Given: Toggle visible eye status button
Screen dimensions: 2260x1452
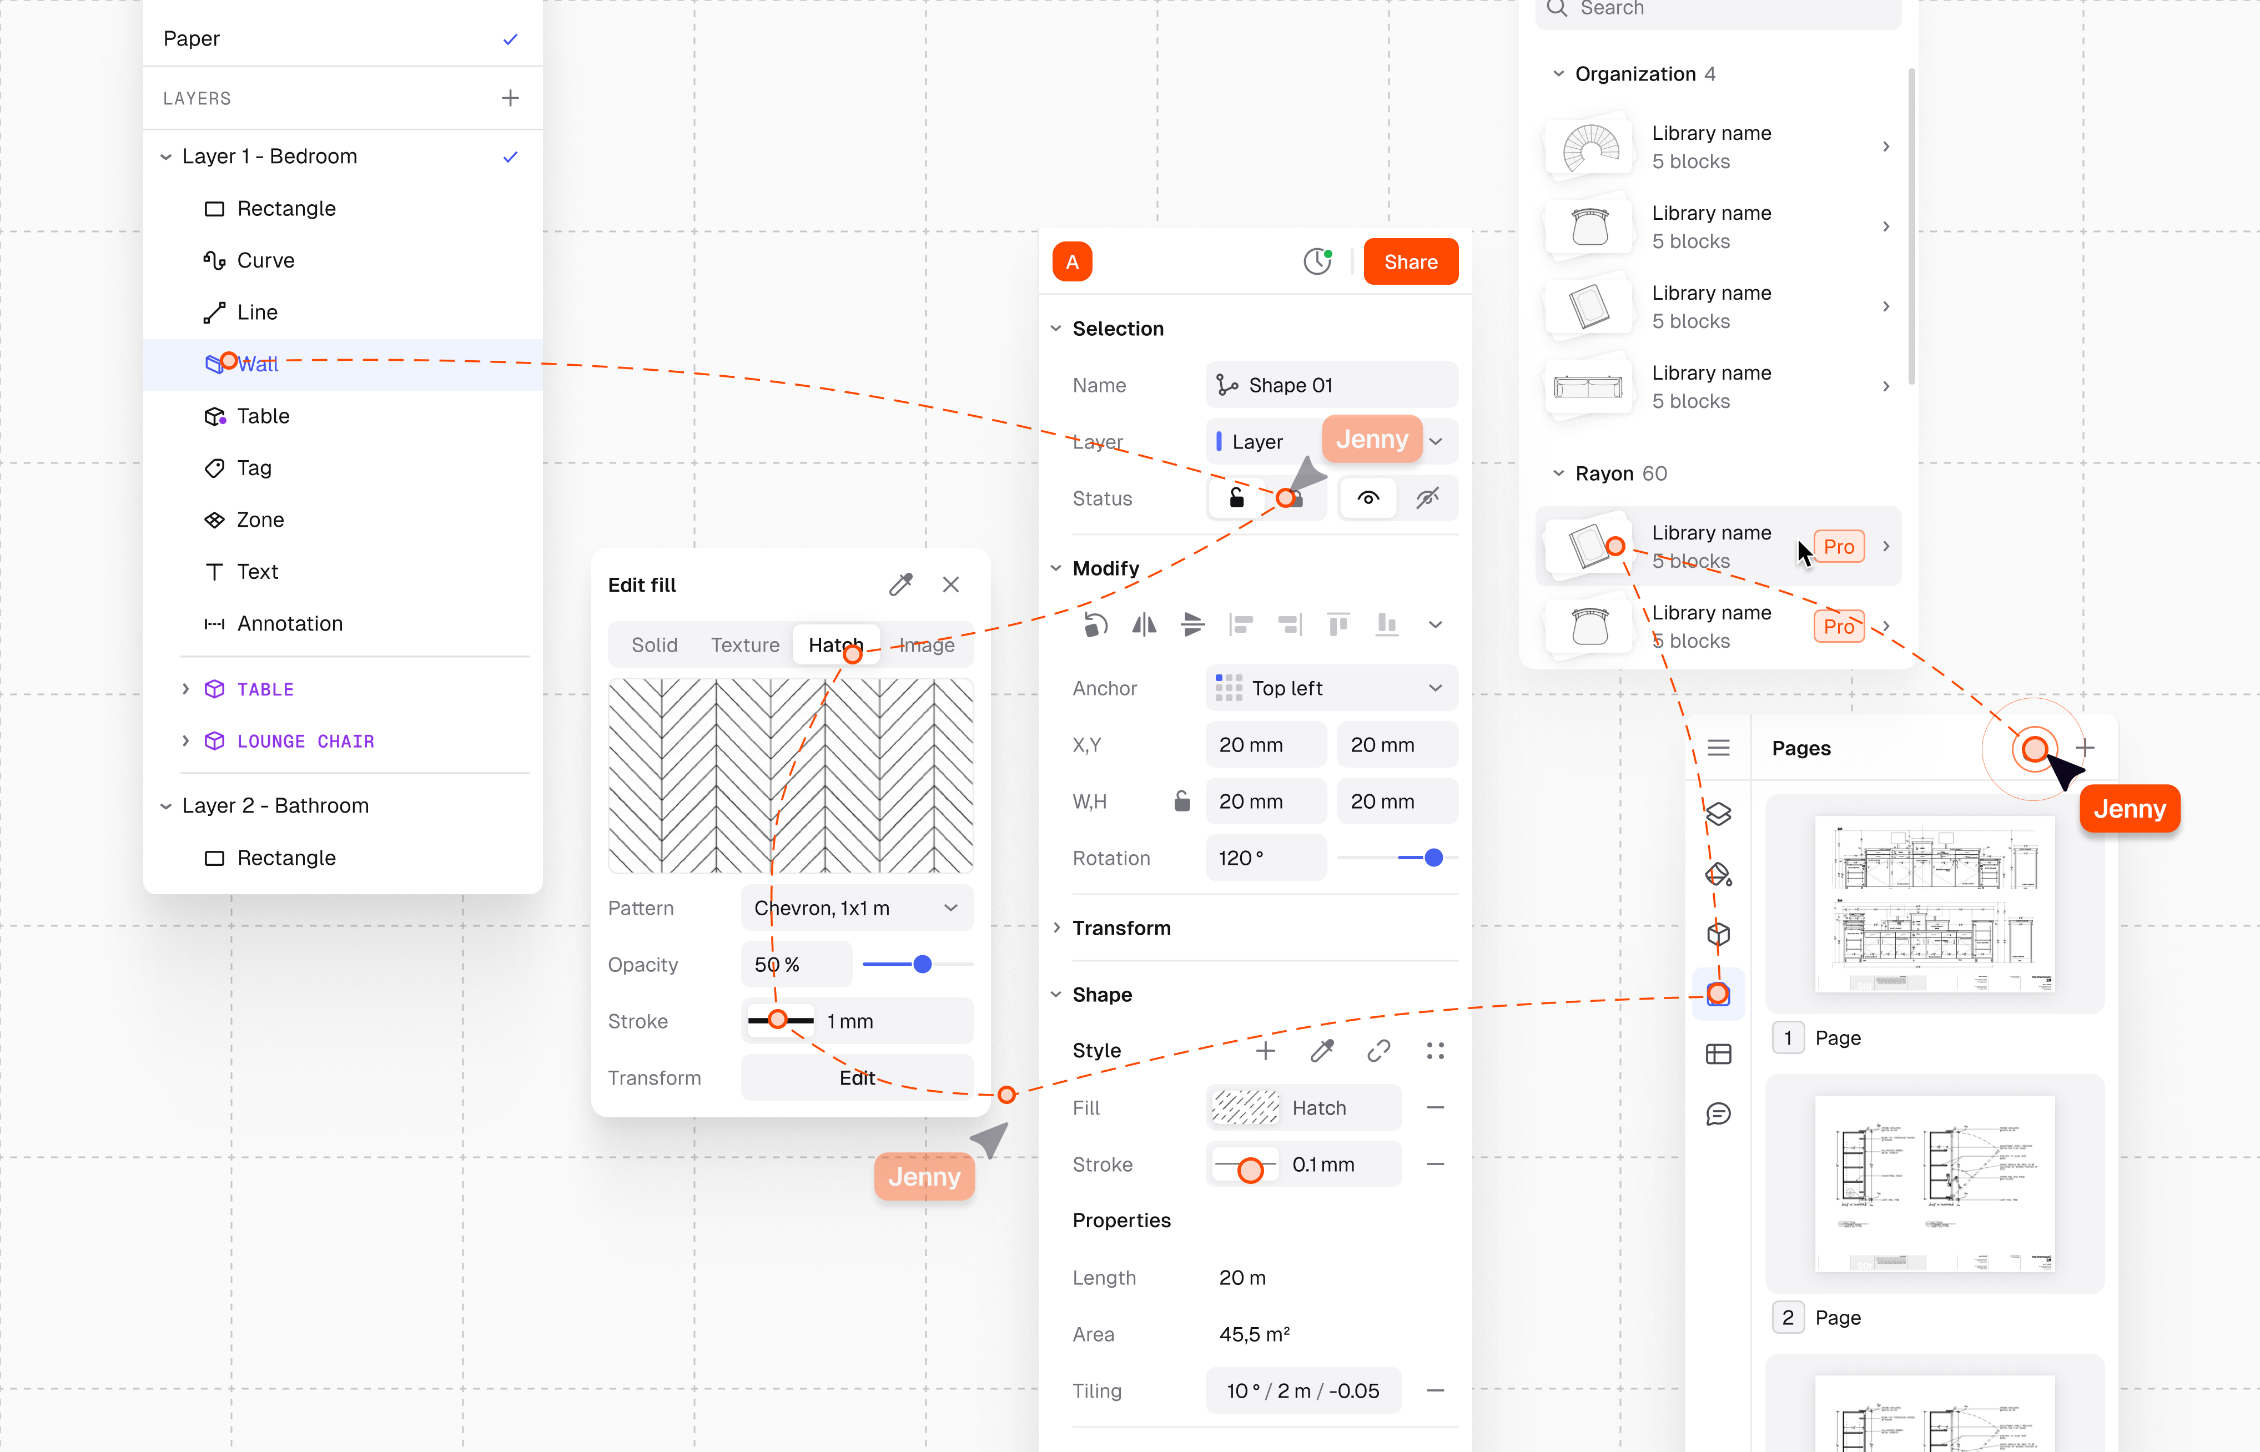Looking at the screenshot, I should coord(1368,498).
